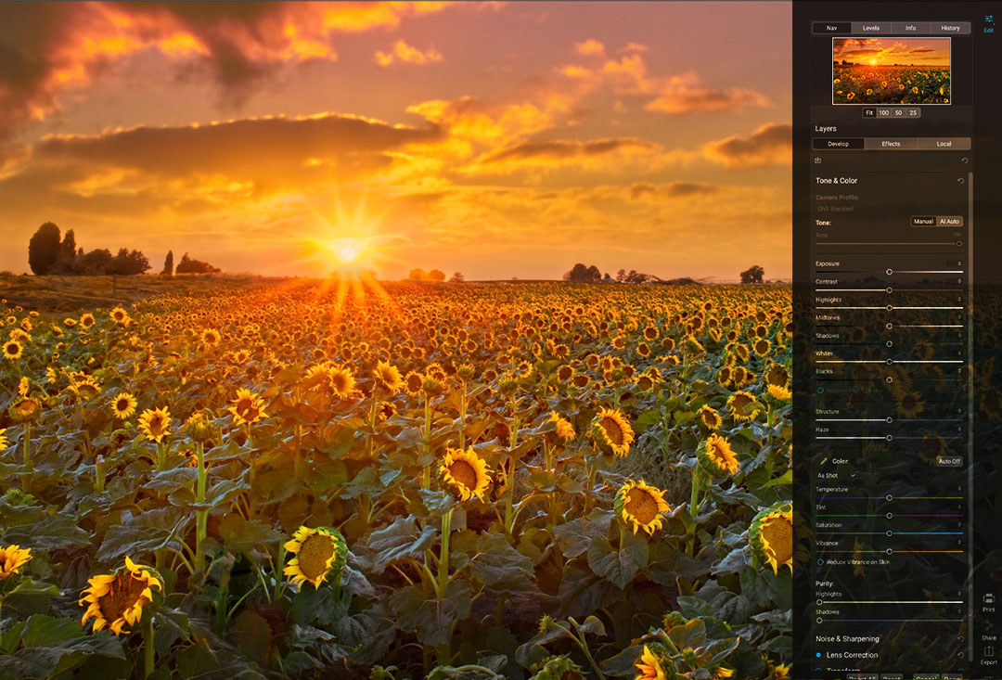Set navigator zoom to 25
Viewport: 1002px width, 680px height.
913,112
